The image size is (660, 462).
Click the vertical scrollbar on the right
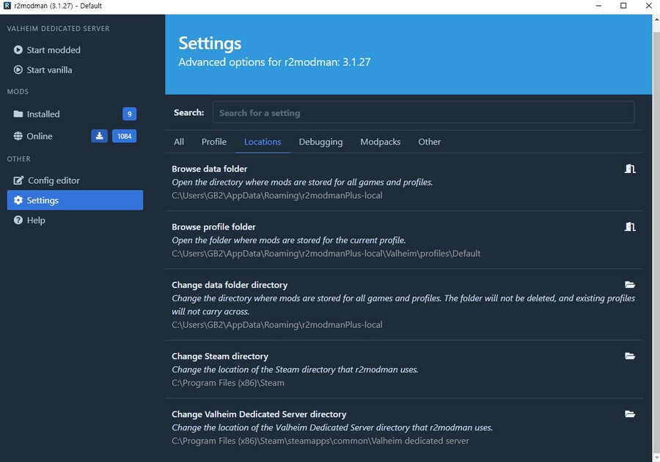656,220
